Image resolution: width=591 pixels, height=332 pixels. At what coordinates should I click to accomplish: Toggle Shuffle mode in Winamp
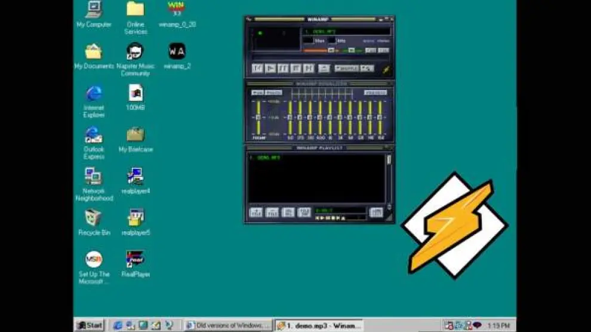(x=346, y=69)
